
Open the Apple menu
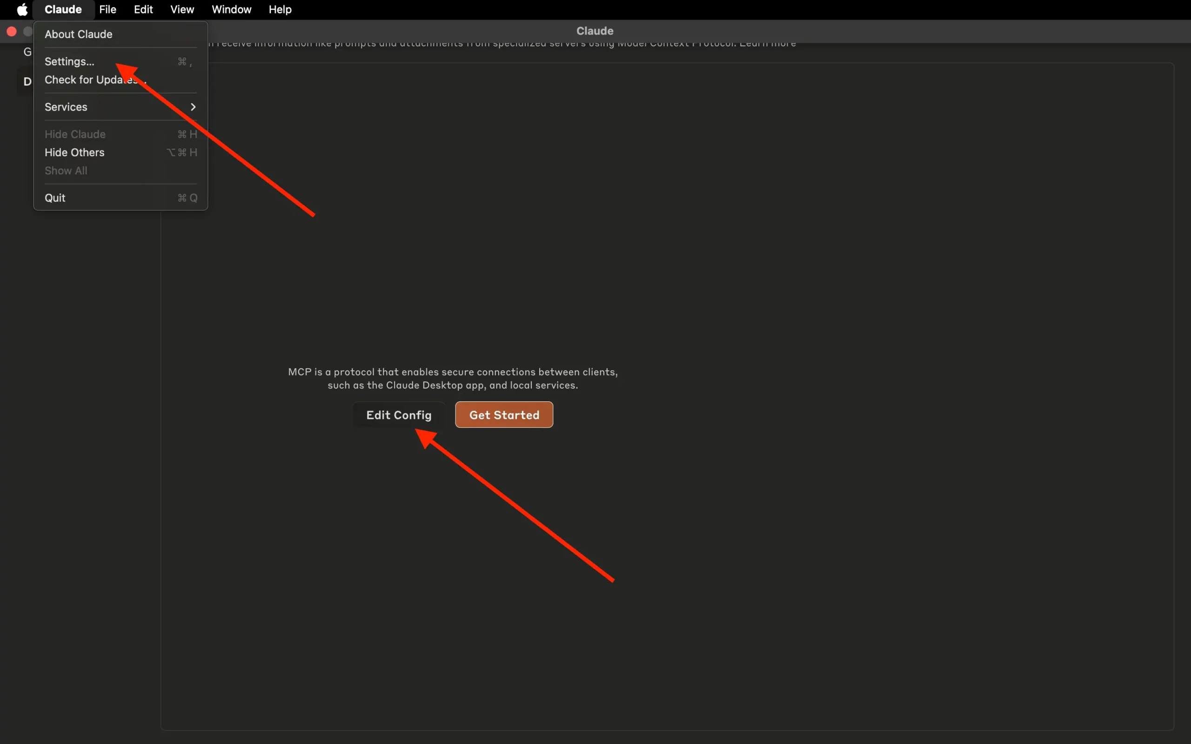(x=22, y=9)
